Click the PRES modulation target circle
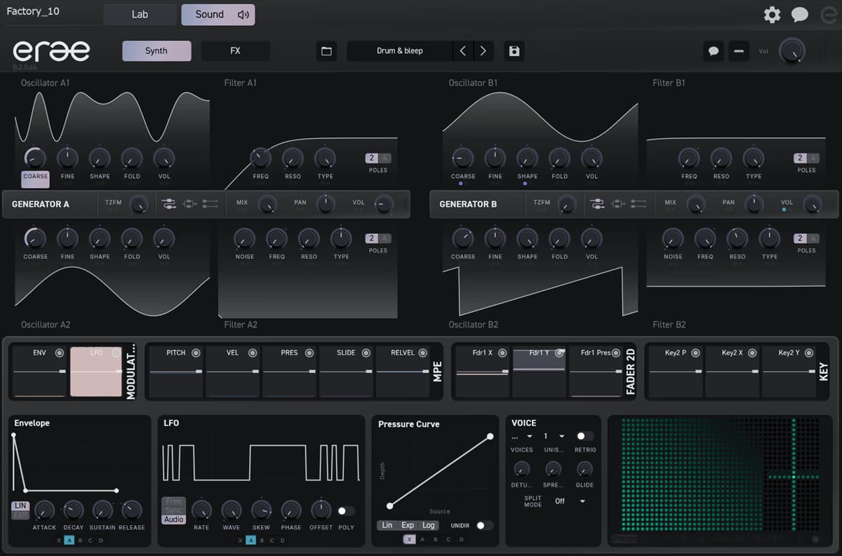Image resolution: width=842 pixels, height=556 pixels. click(309, 353)
